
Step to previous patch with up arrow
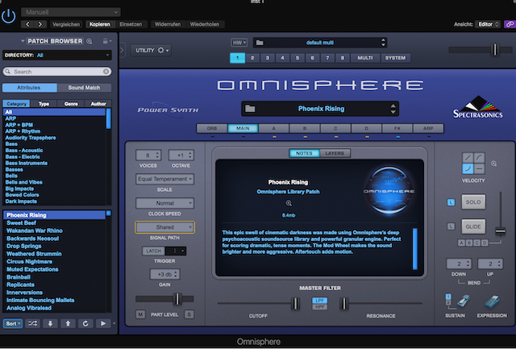68,323
